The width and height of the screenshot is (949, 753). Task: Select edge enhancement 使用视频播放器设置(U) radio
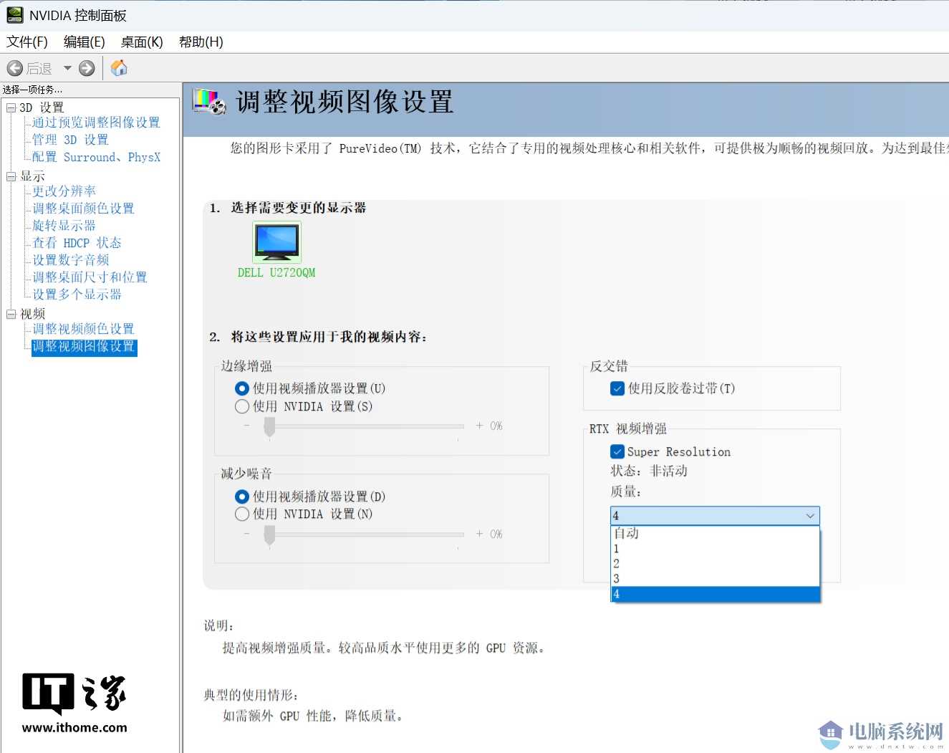click(242, 388)
